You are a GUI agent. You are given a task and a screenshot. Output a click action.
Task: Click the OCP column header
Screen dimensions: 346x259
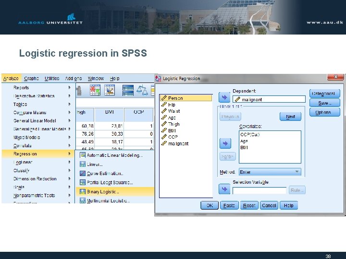(139, 115)
